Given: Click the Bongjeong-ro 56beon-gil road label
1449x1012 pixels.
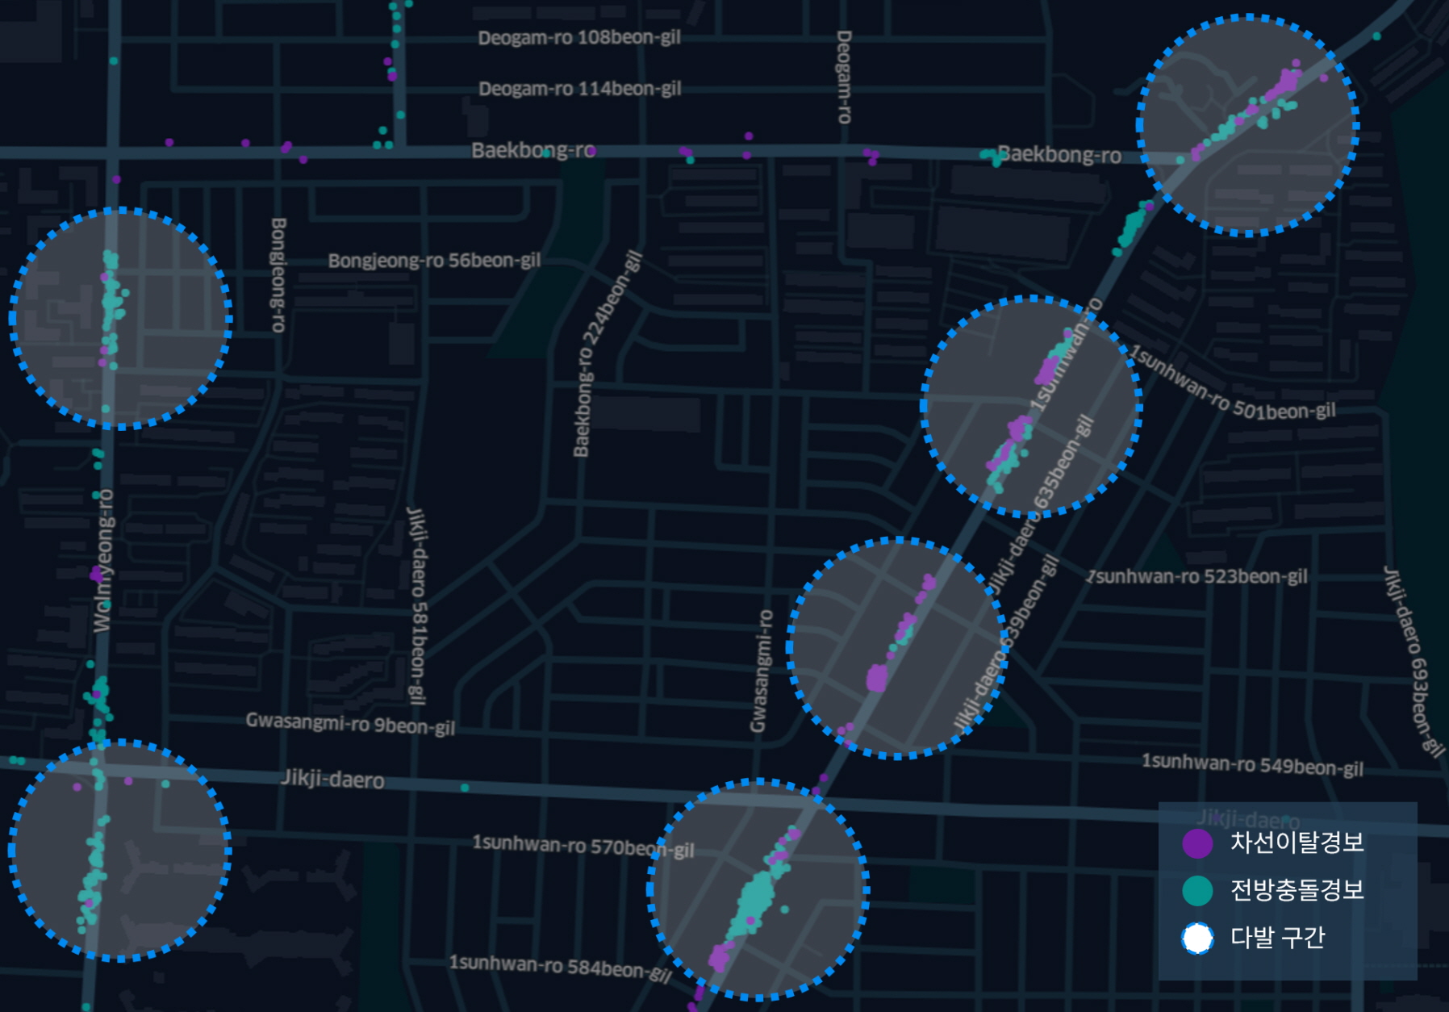Looking at the screenshot, I should 434,261.
